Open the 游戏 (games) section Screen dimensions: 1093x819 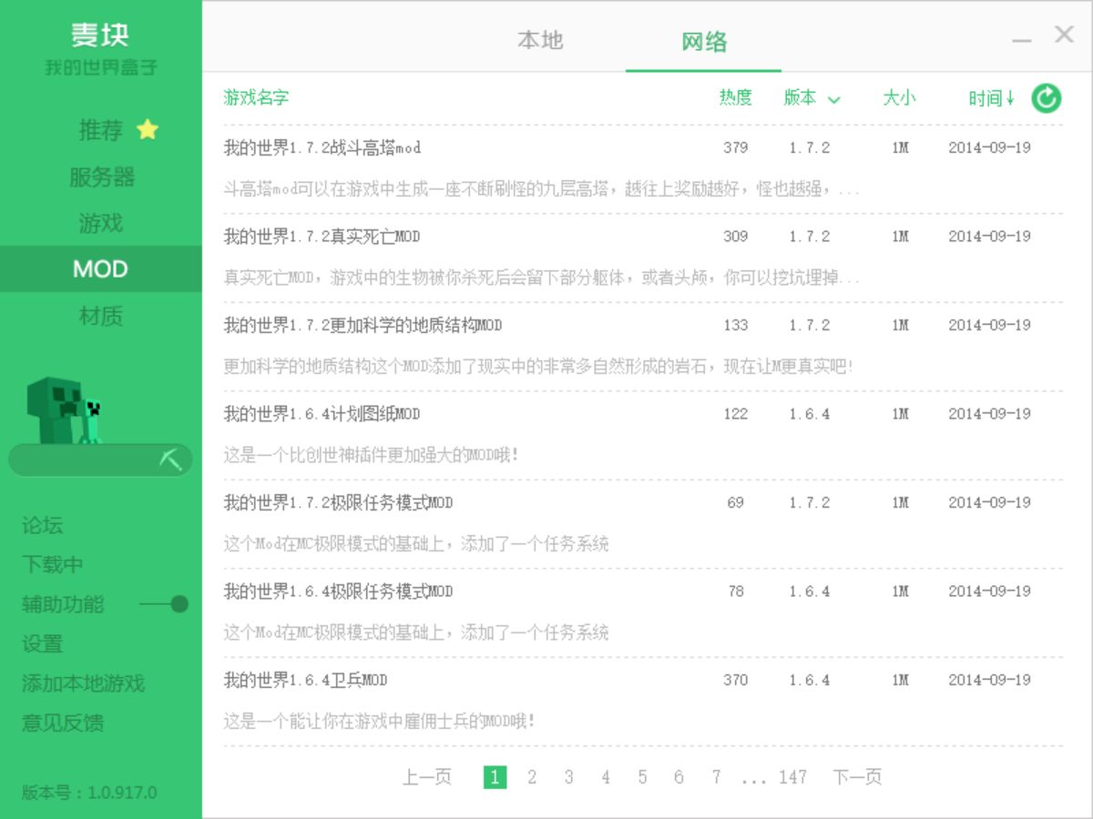[100, 223]
